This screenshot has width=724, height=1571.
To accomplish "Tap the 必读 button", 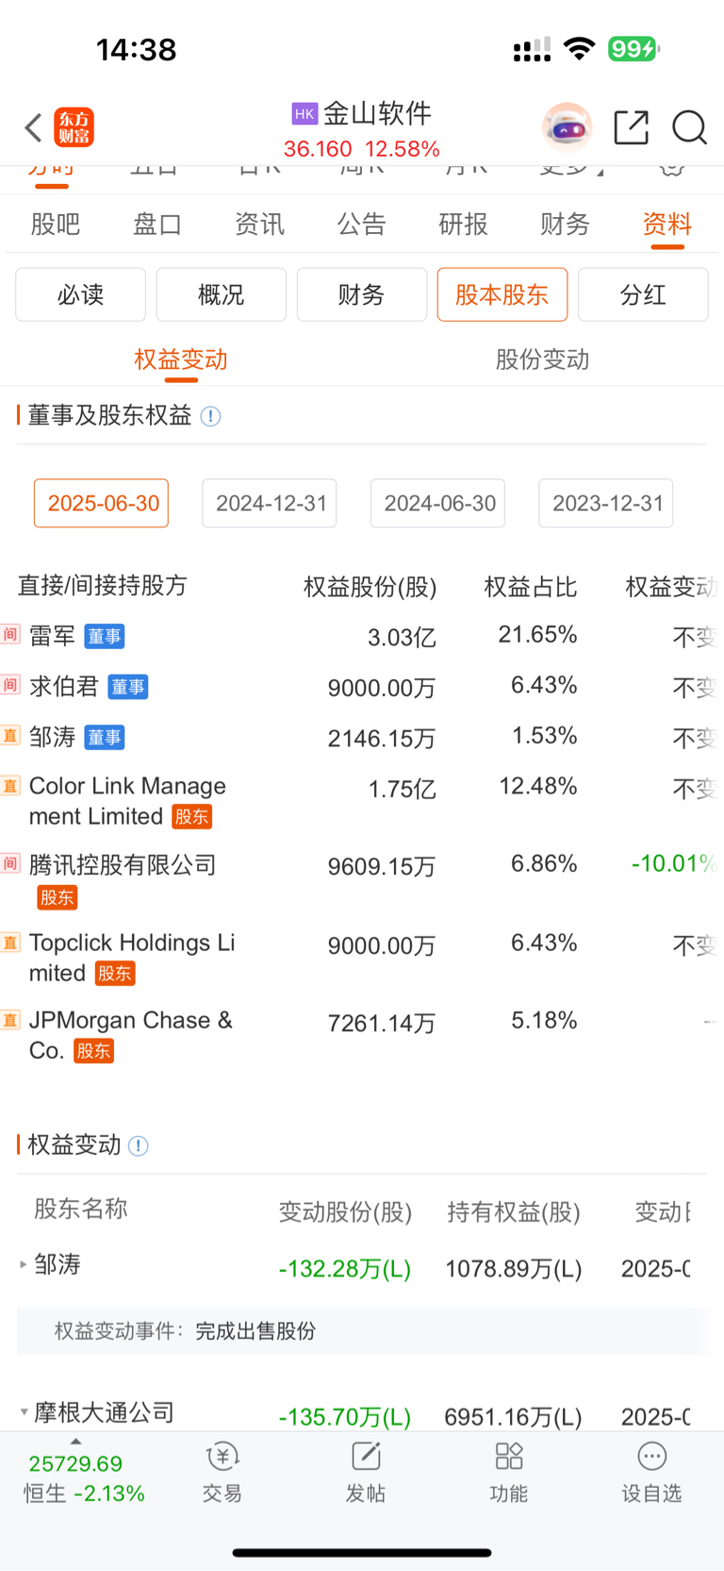I will [x=80, y=294].
